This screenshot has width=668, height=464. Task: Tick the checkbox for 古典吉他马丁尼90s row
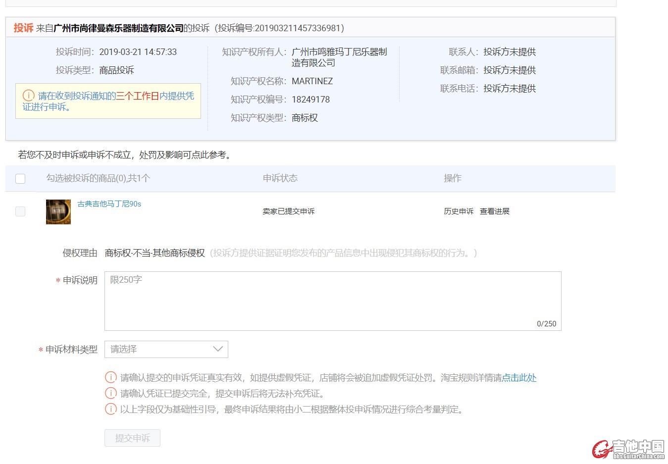tap(20, 211)
